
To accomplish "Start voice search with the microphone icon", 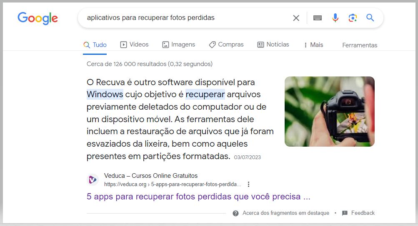I will click(x=335, y=18).
